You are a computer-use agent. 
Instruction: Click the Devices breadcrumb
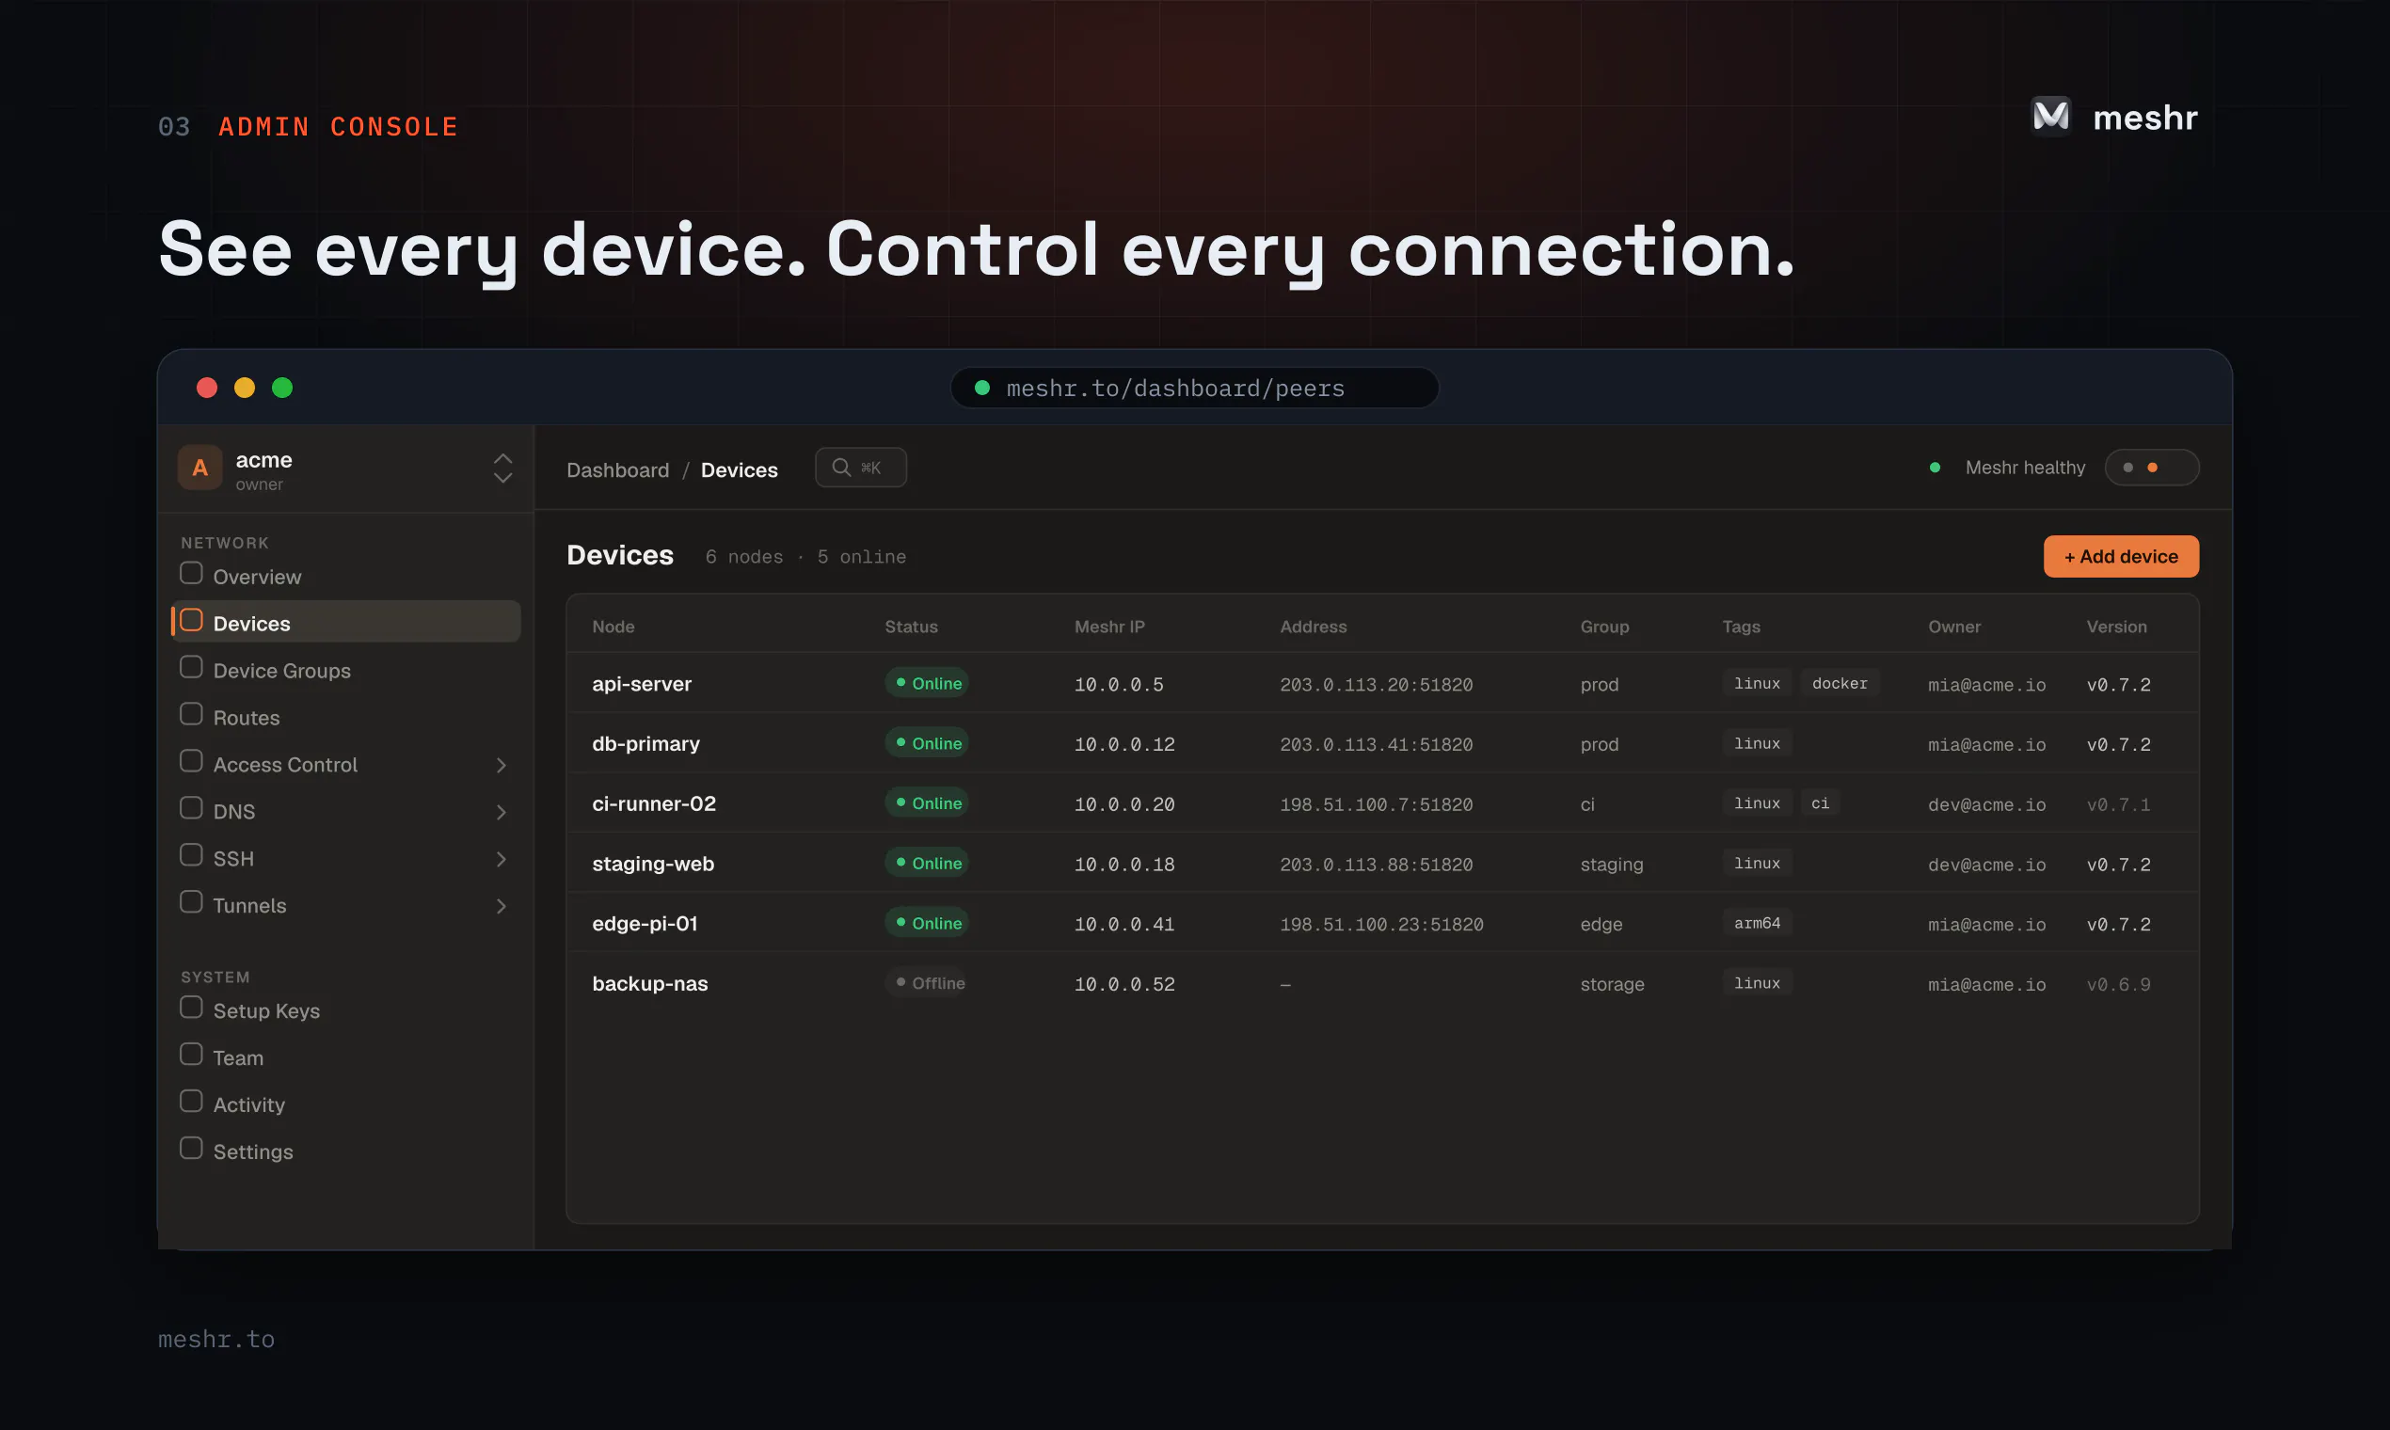point(740,470)
